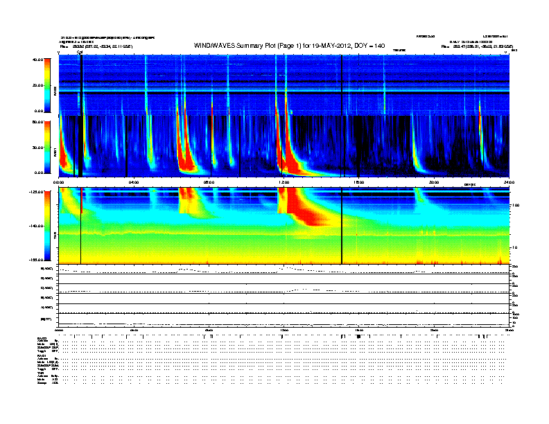
Task: Click the RAD2 heading in the bottom status table
Action: point(41,337)
